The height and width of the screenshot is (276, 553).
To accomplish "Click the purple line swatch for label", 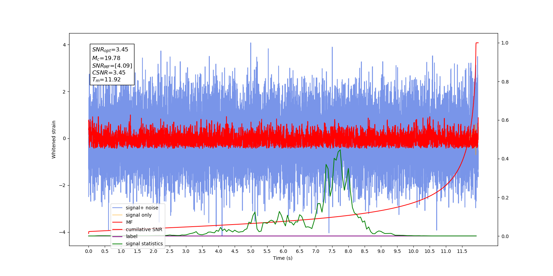I will pyautogui.click(x=118, y=236).
